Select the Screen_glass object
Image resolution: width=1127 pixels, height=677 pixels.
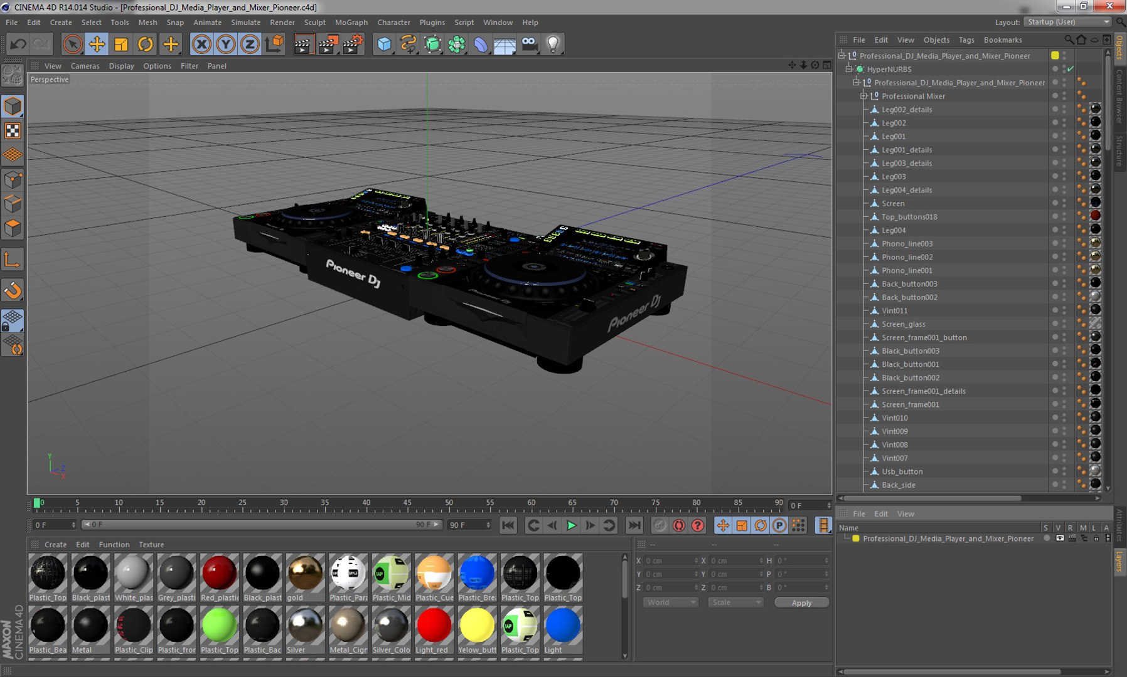point(903,324)
